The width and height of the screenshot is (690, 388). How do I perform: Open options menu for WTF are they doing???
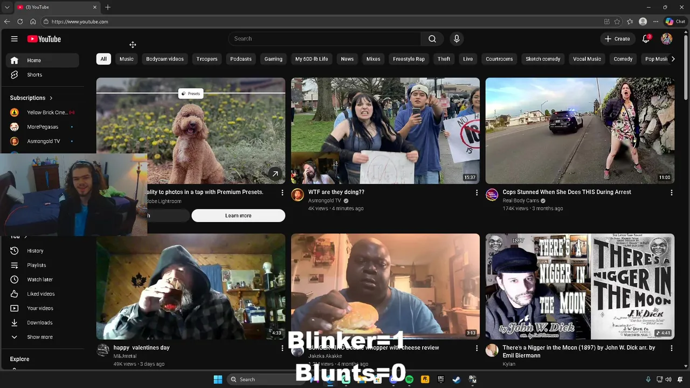[x=477, y=192]
